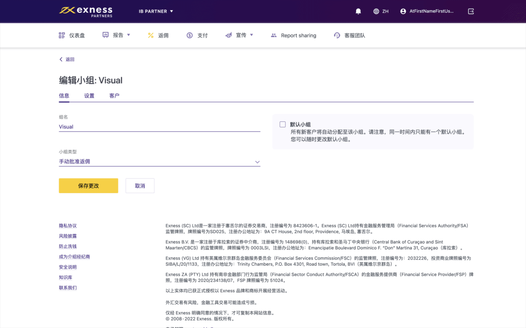Expand the 宣传 menu dropdown
Screen dimensions: 526x328
point(240,35)
